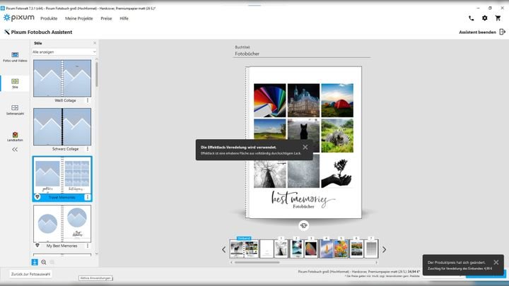Select the Stile sidebar icon

(15, 84)
